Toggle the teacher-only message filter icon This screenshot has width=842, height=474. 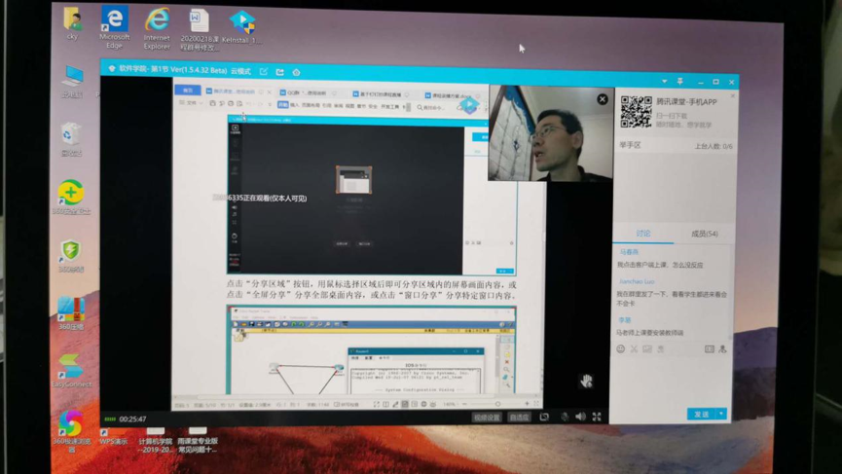[x=722, y=348]
